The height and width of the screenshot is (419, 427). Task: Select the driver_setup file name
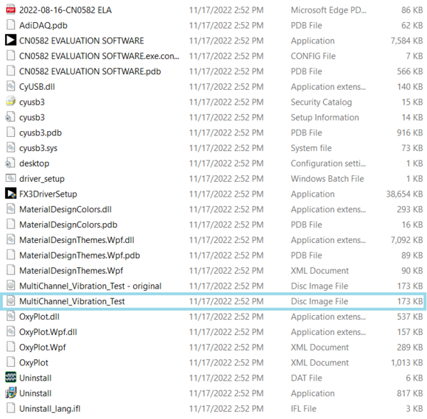tap(42, 179)
